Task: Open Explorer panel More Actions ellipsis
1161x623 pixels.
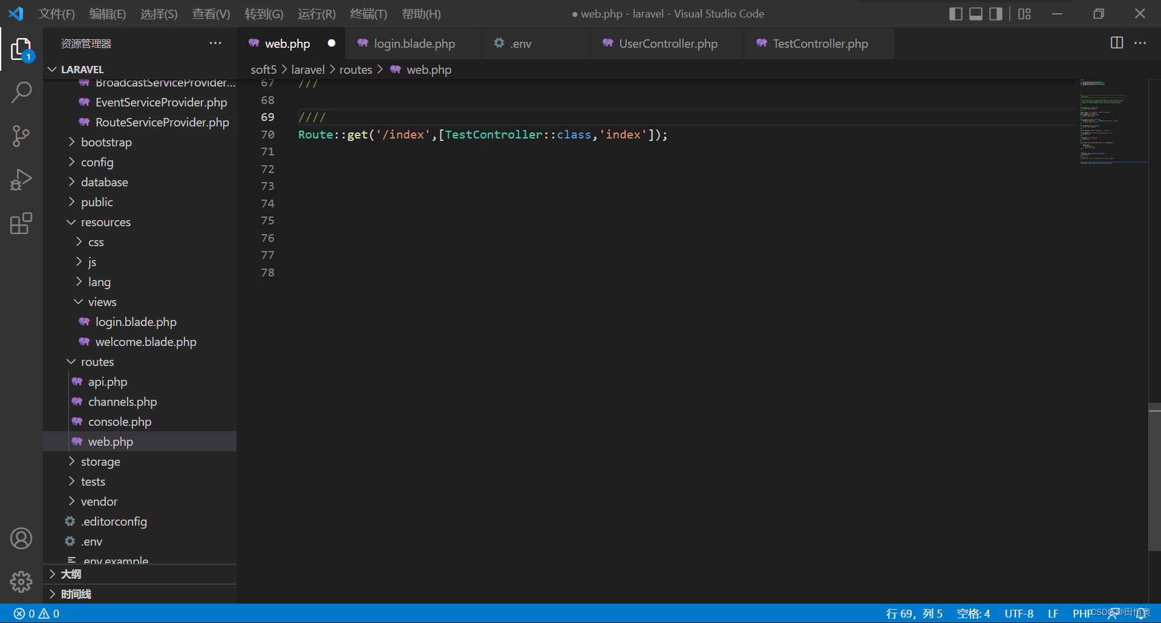Action: (215, 43)
